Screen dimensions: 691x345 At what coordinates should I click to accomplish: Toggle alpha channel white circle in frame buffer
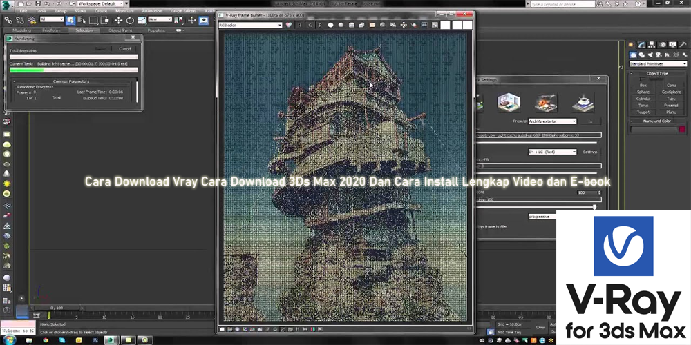pos(330,25)
